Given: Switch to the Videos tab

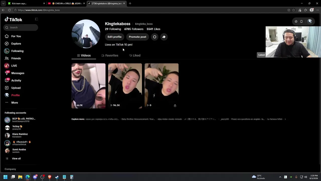Looking at the screenshot, I should (84, 55).
